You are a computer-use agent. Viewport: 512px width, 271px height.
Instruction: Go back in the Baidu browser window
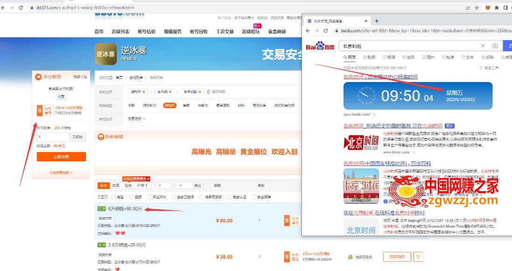(308, 31)
